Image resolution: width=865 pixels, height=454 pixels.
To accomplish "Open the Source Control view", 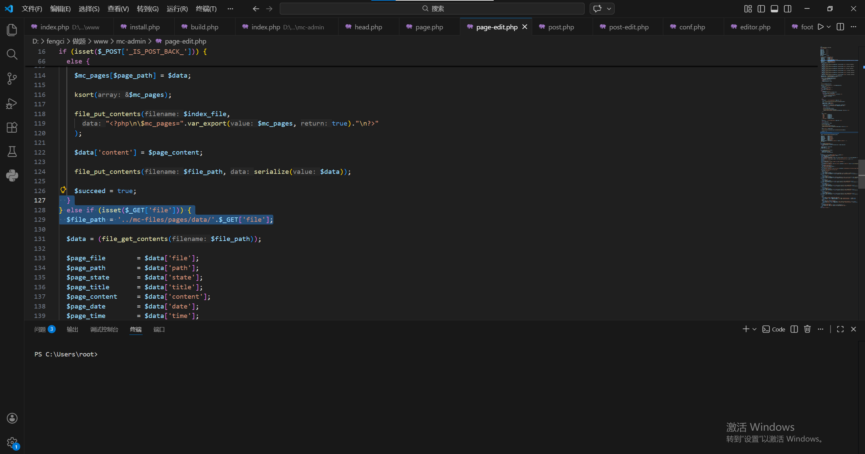I will pos(12,79).
